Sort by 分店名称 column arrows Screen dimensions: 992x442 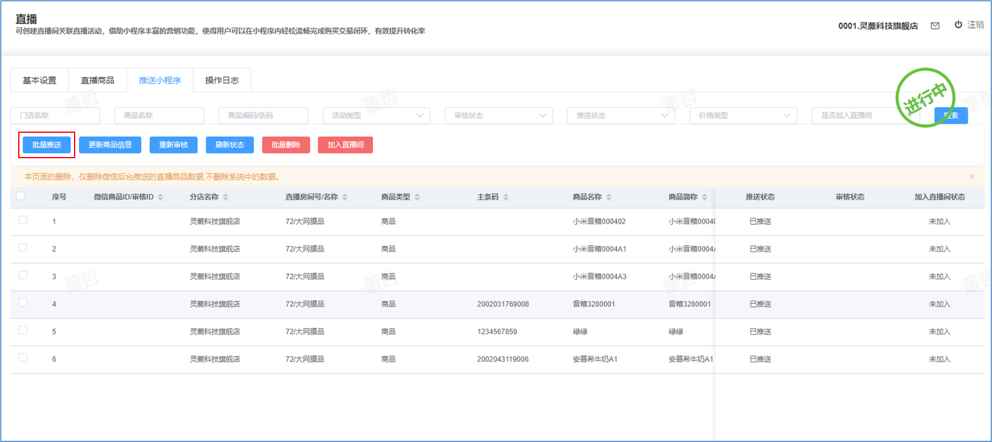click(226, 197)
